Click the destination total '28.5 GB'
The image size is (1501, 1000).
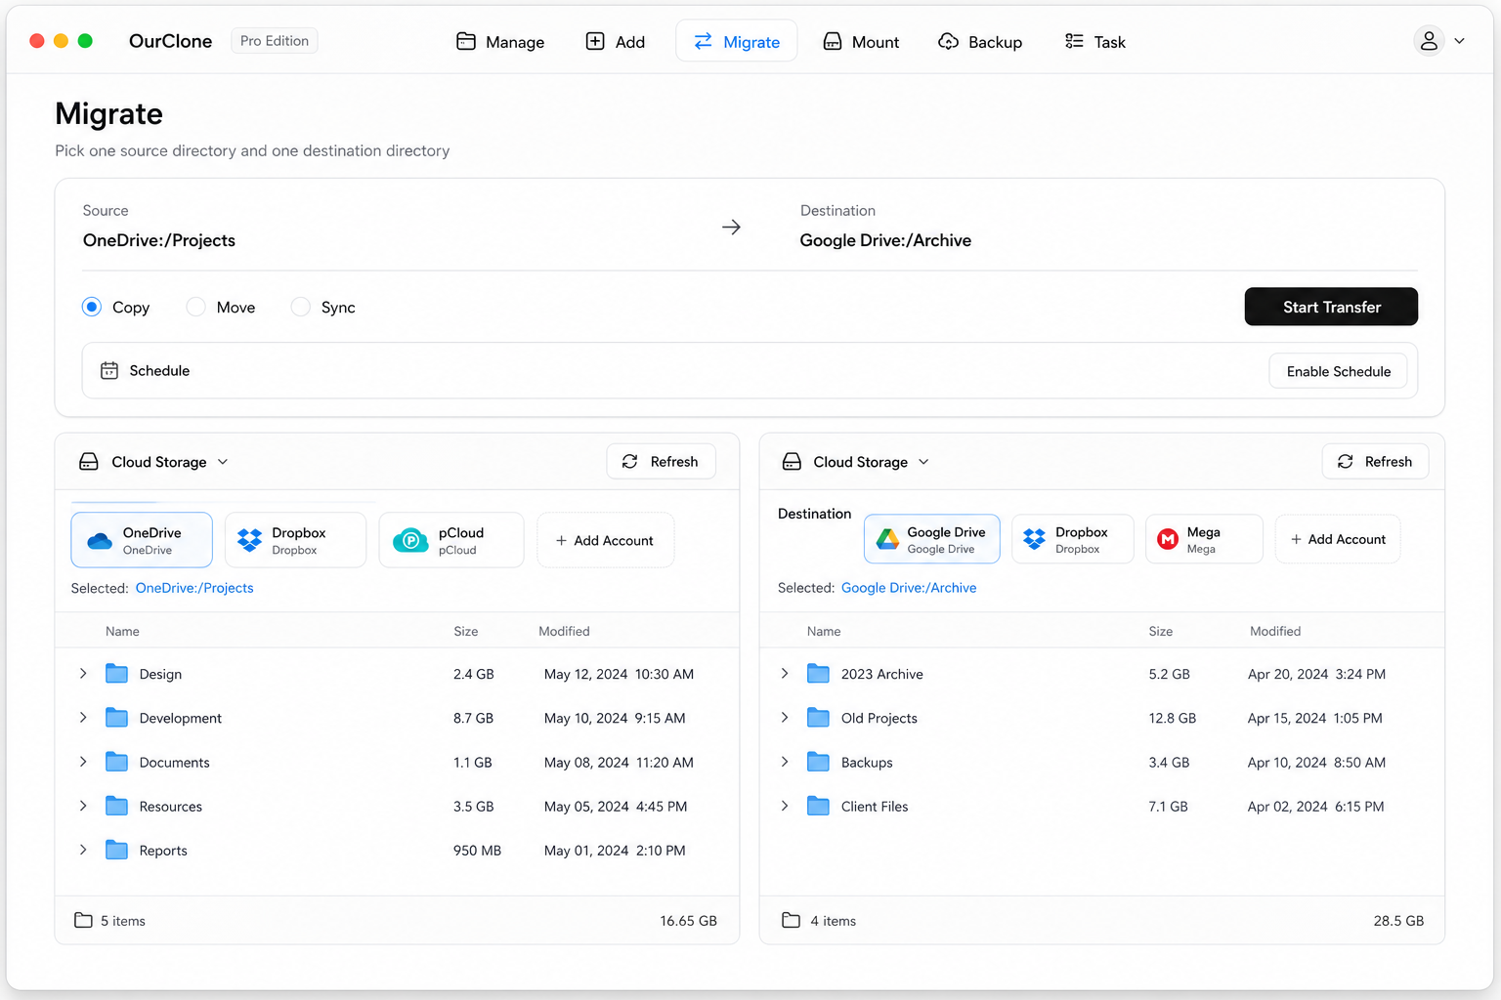pyautogui.click(x=1398, y=921)
